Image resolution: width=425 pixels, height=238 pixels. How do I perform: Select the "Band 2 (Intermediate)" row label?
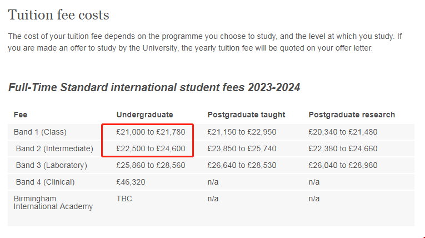pos(54,148)
